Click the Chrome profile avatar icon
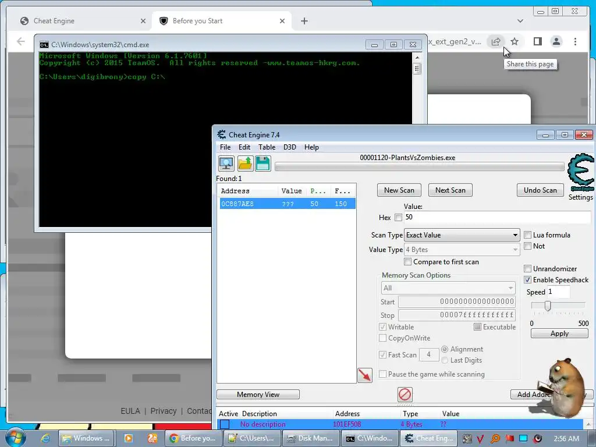Screen dimensions: 596x447 (x=556, y=41)
